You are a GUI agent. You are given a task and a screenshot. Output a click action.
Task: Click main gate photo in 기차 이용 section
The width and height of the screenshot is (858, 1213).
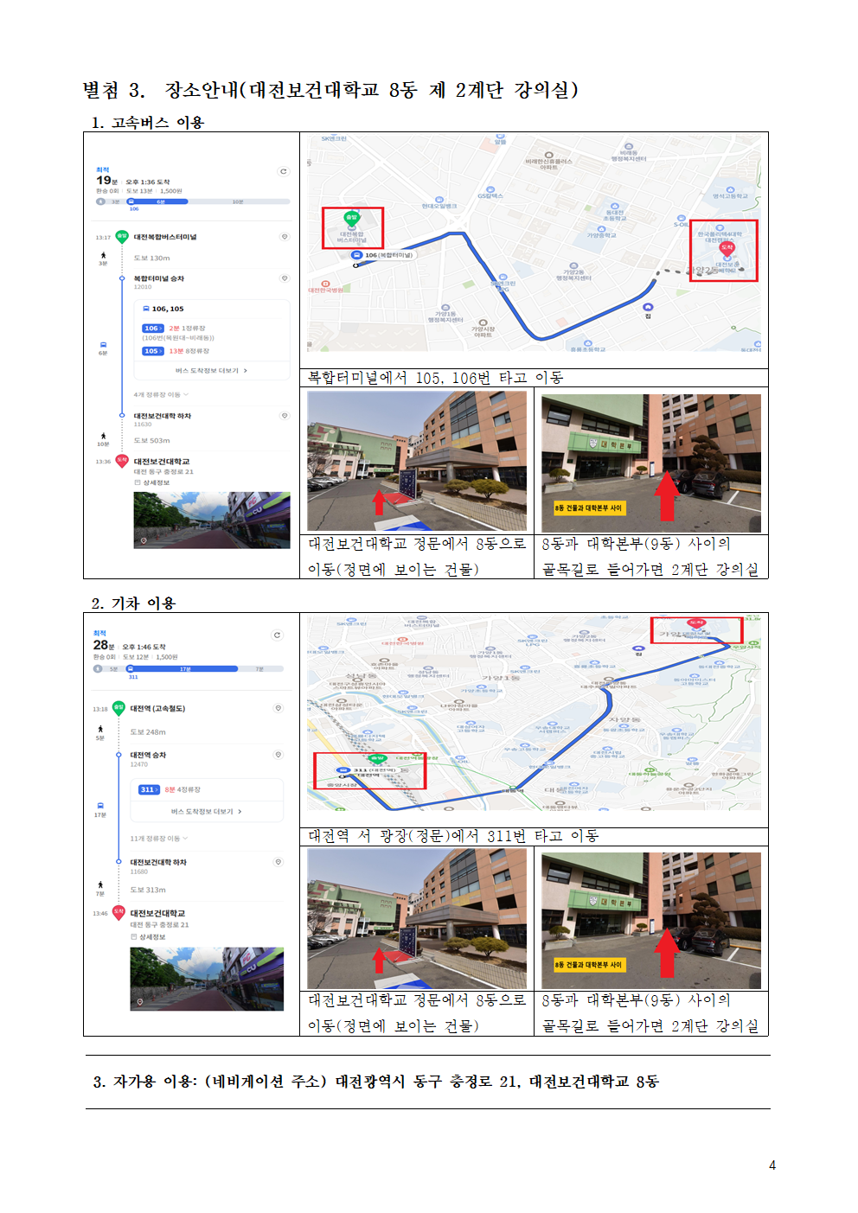click(x=417, y=918)
